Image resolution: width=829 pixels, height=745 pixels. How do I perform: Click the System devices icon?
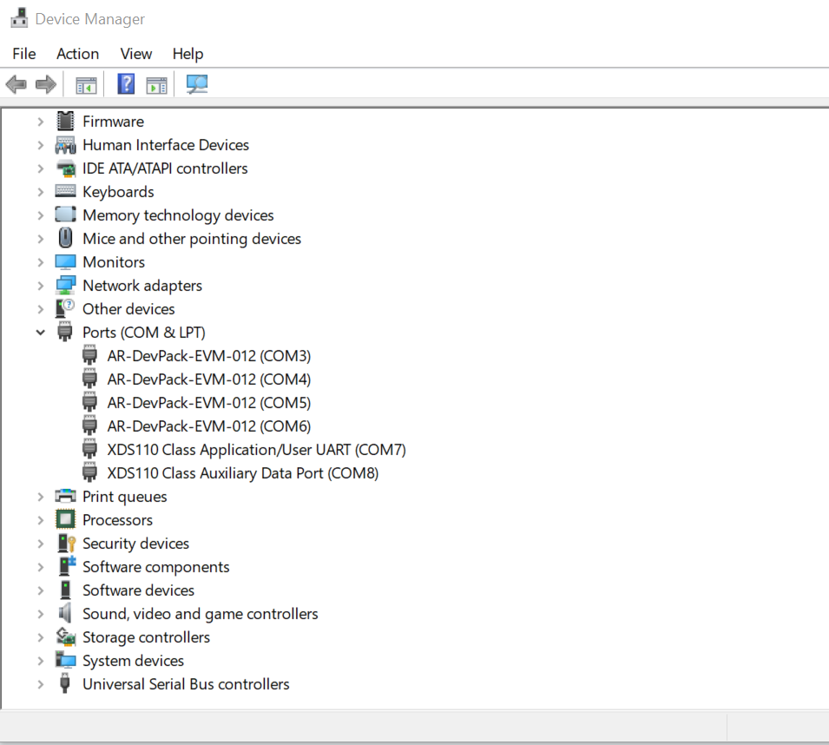click(x=66, y=660)
